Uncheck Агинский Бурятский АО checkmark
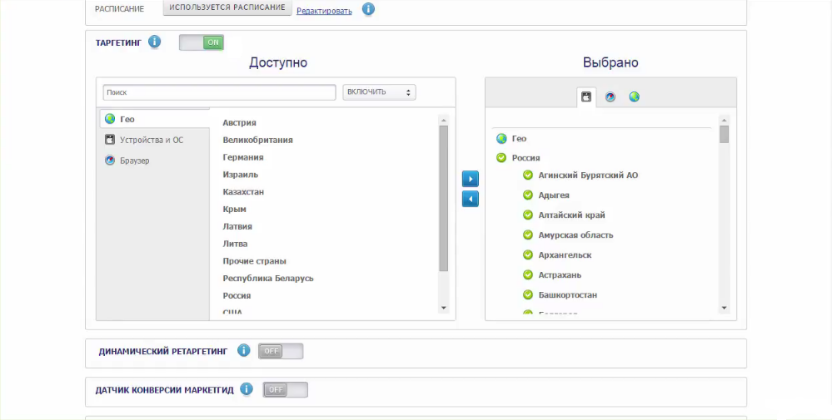Screen dimensions: 832x420 click(x=527, y=175)
